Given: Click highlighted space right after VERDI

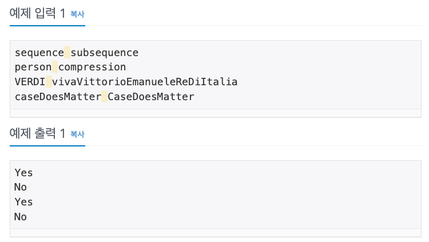Looking at the screenshot, I should click(x=49, y=82).
